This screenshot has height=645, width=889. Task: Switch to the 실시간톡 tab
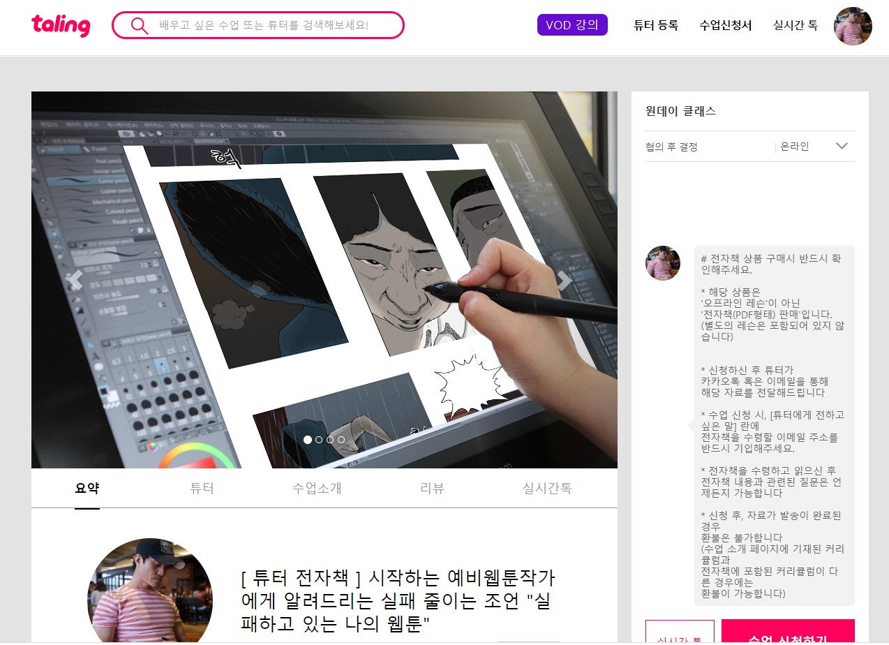(546, 489)
